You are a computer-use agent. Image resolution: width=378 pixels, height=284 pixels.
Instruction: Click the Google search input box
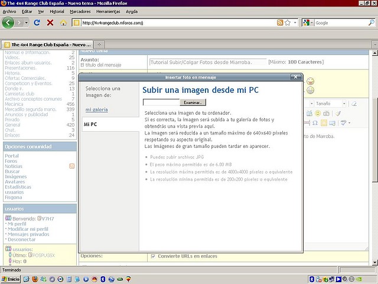point(341,23)
